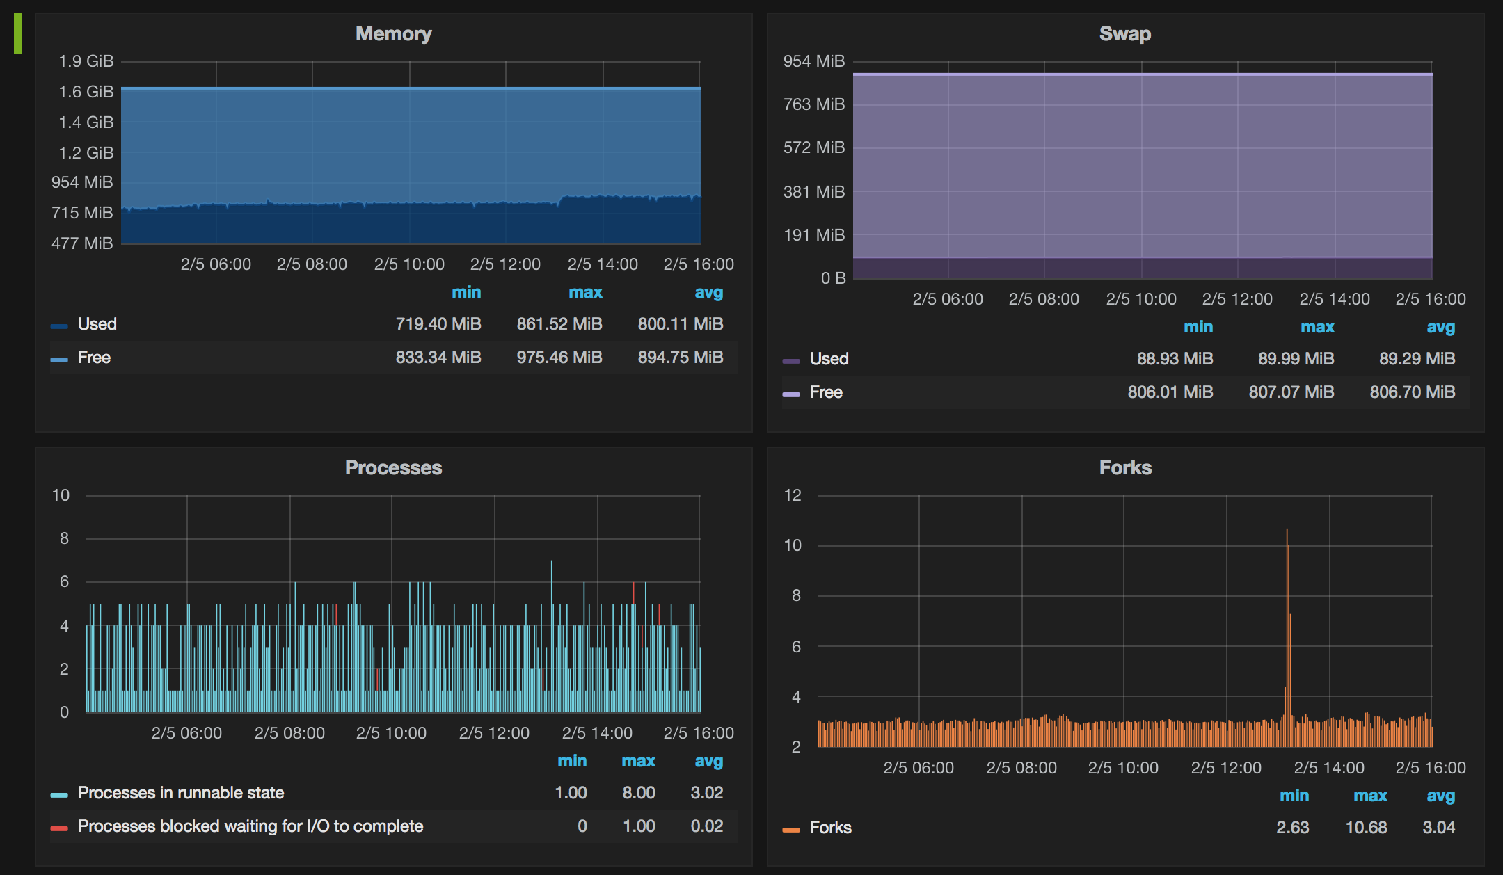Click Swap Free legend color swatch

791,394
